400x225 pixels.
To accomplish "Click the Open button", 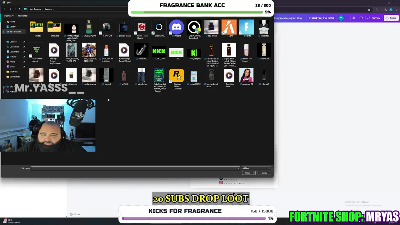I will click(247, 173).
